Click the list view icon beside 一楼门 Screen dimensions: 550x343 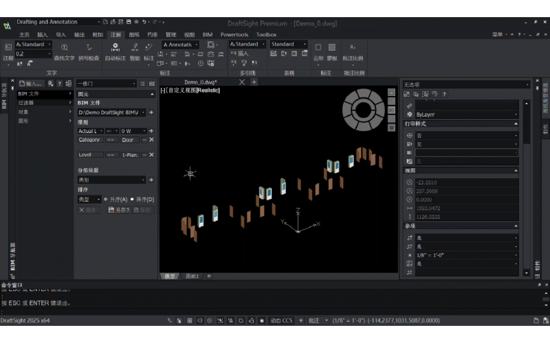pyautogui.click(x=142, y=84)
